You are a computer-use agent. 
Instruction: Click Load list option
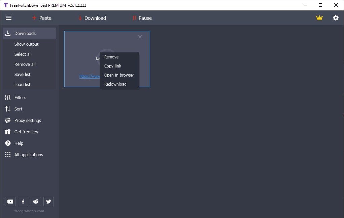tap(22, 85)
